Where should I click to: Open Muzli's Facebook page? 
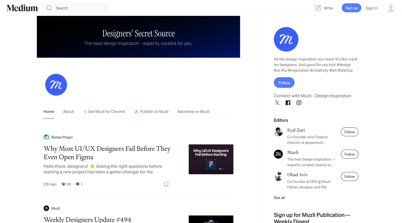tap(288, 103)
